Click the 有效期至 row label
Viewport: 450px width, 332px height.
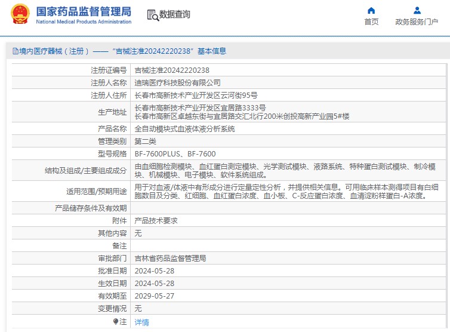(x=112, y=296)
